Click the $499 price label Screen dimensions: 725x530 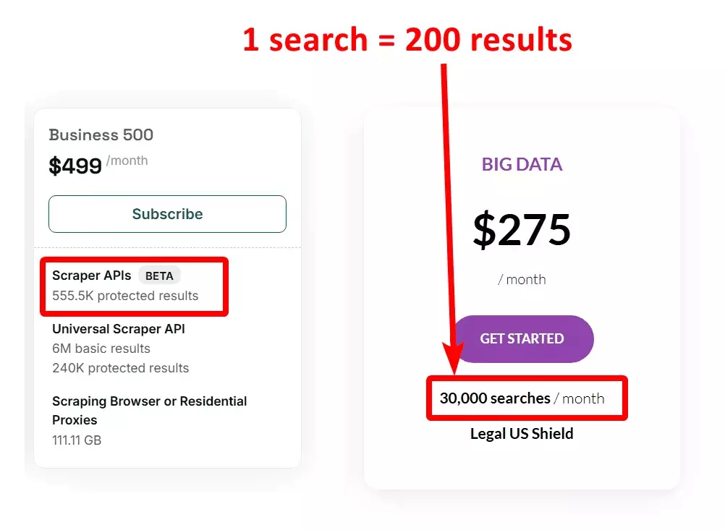pyautogui.click(x=75, y=163)
